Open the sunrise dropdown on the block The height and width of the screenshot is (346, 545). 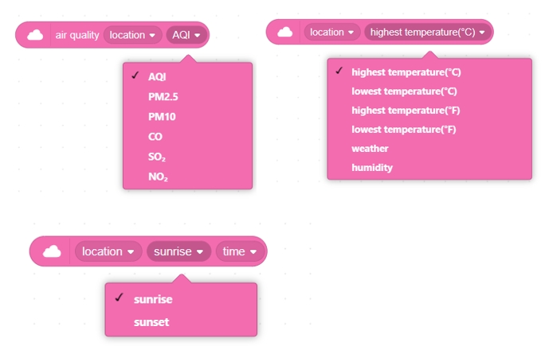click(x=178, y=251)
